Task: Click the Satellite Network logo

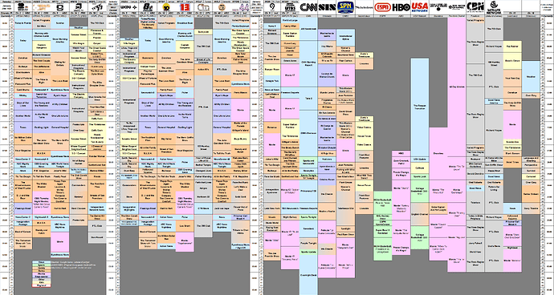Action: pos(494,6)
